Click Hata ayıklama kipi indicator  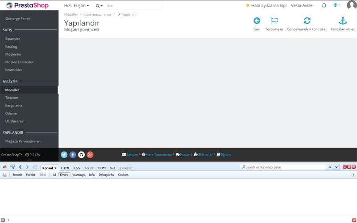point(266,5)
